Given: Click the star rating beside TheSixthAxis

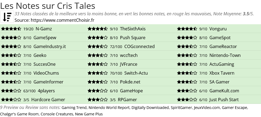Looking at the screenshot, I should pyautogui.click(x=98, y=29).
